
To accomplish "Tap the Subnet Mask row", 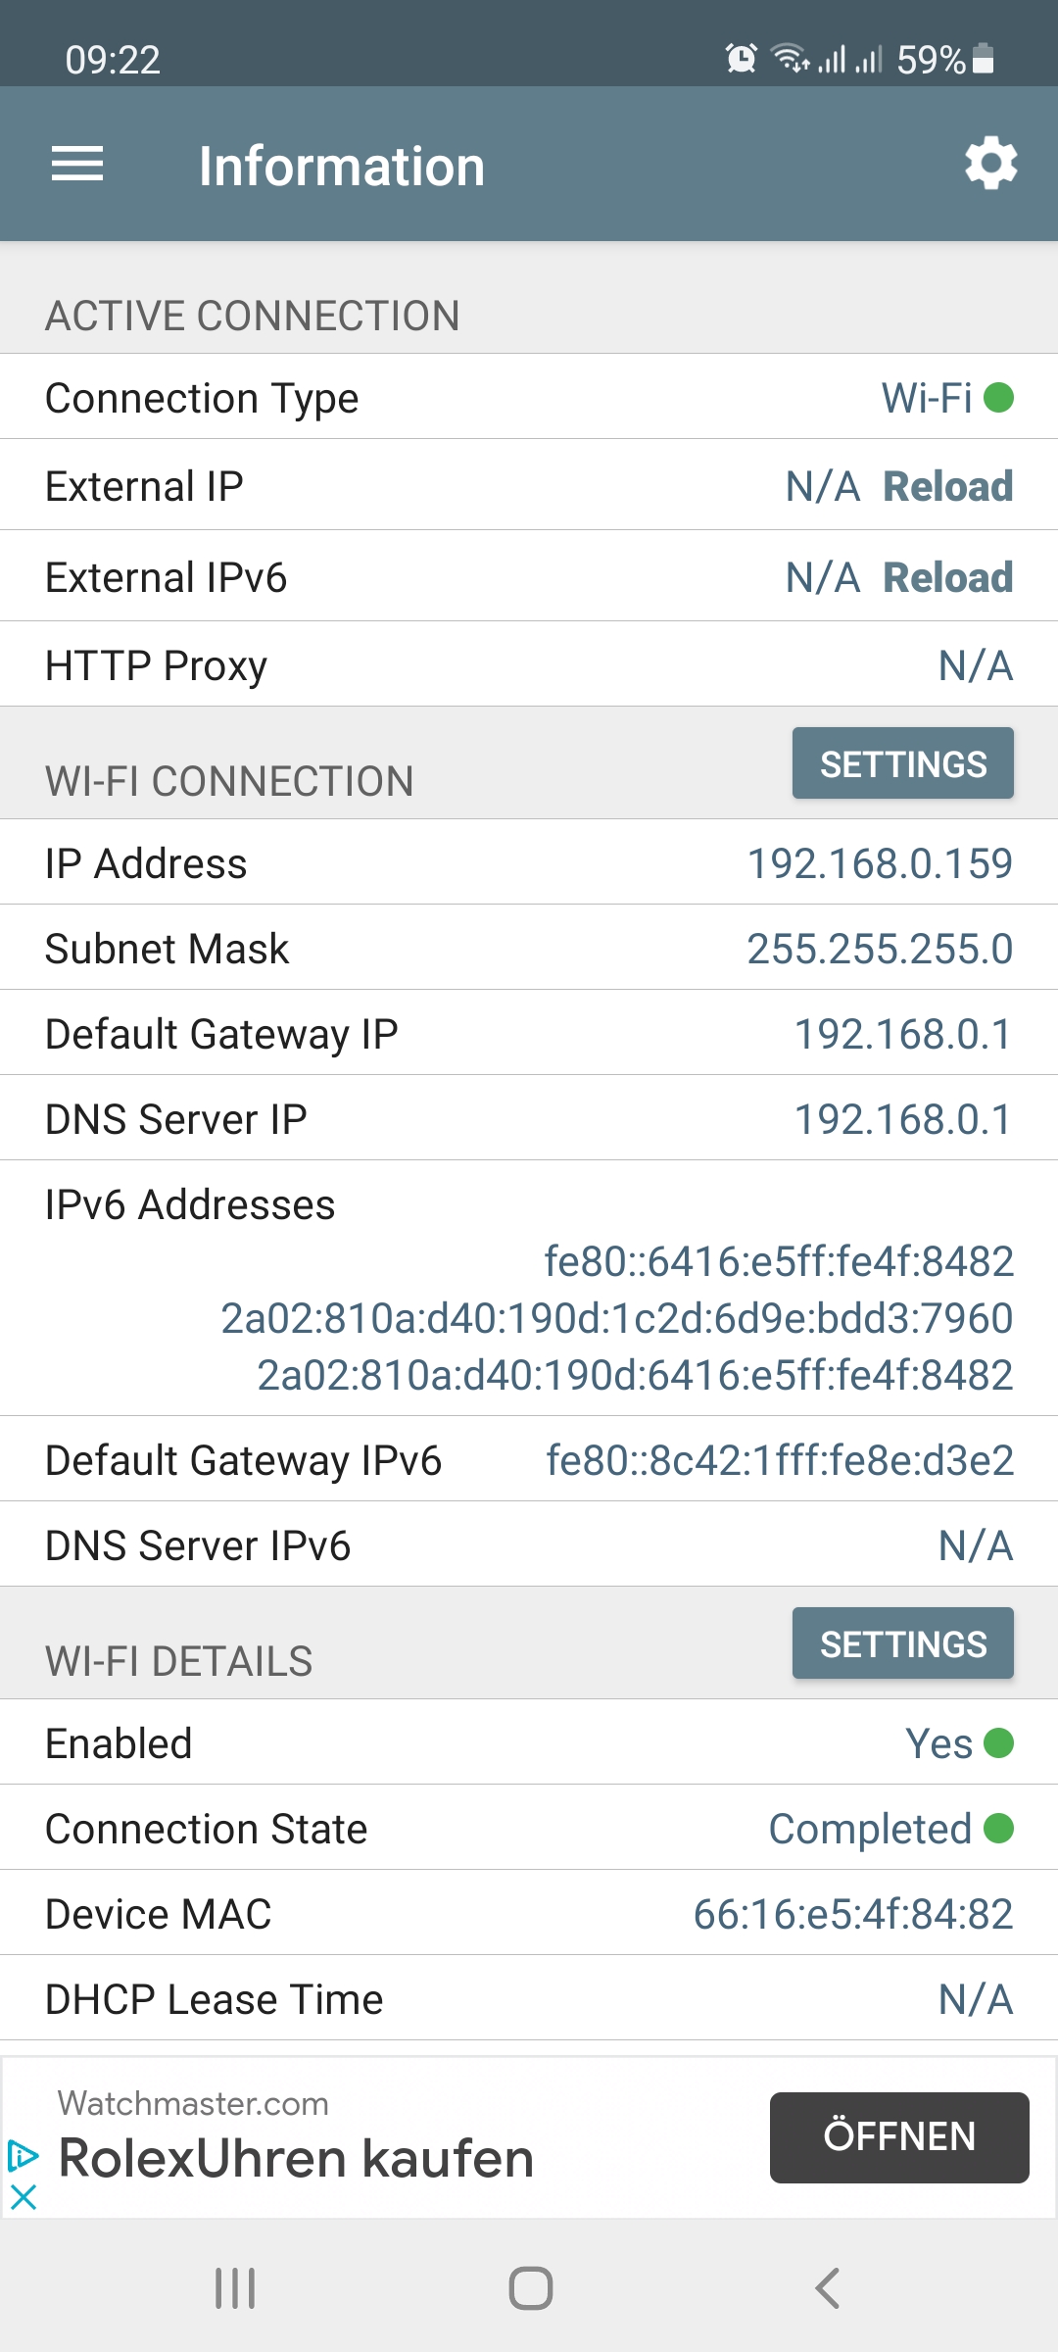I will pos(529,949).
